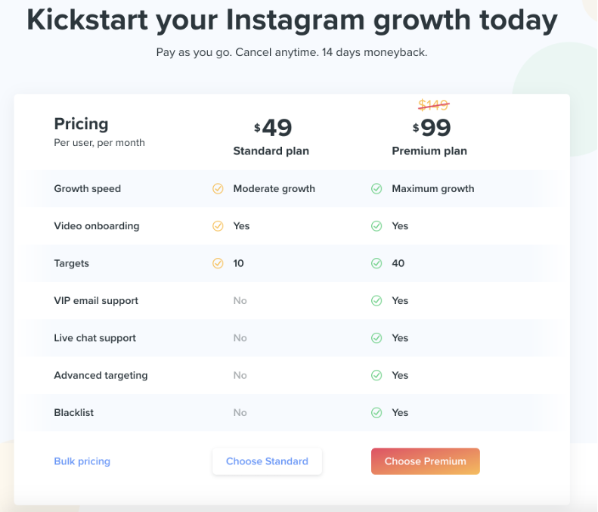Image resolution: width=598 pixels, height=512 pixels.
Task: Click the green check icon beside 40 targets
Action: point(376,263)
